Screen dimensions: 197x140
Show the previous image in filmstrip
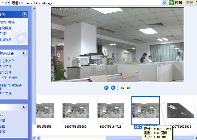pyautogui.click(x=106, y=88)
